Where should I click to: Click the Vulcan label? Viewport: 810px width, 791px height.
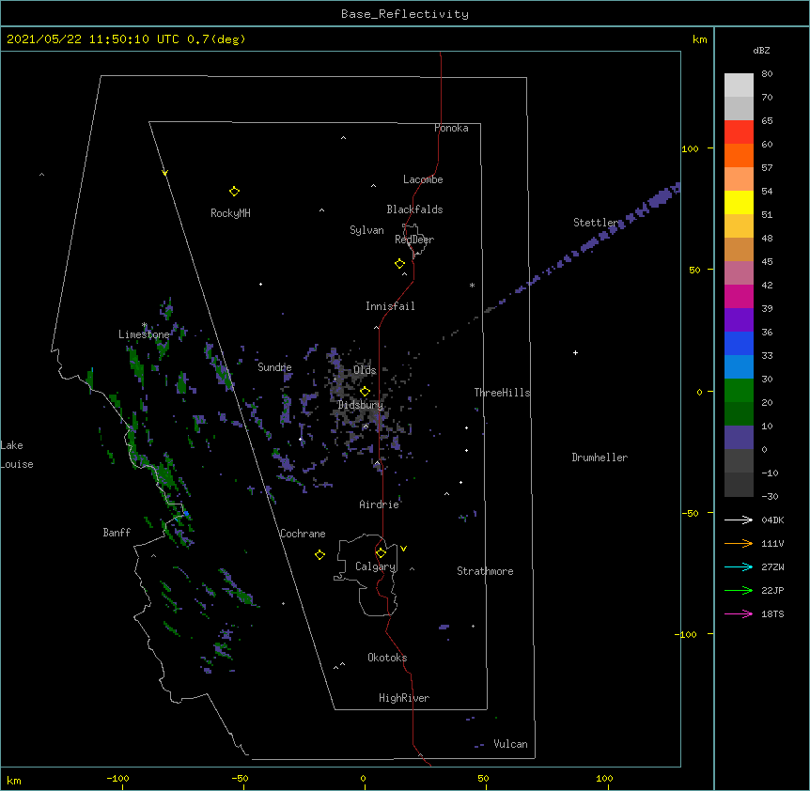point(510,744)
